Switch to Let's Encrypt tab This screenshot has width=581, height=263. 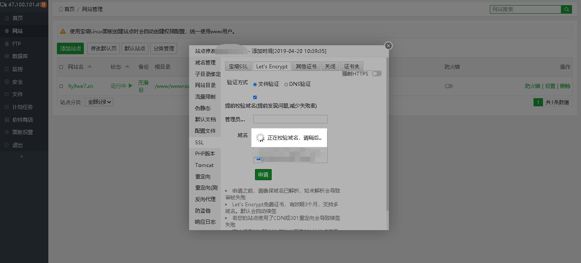point(272,66)
